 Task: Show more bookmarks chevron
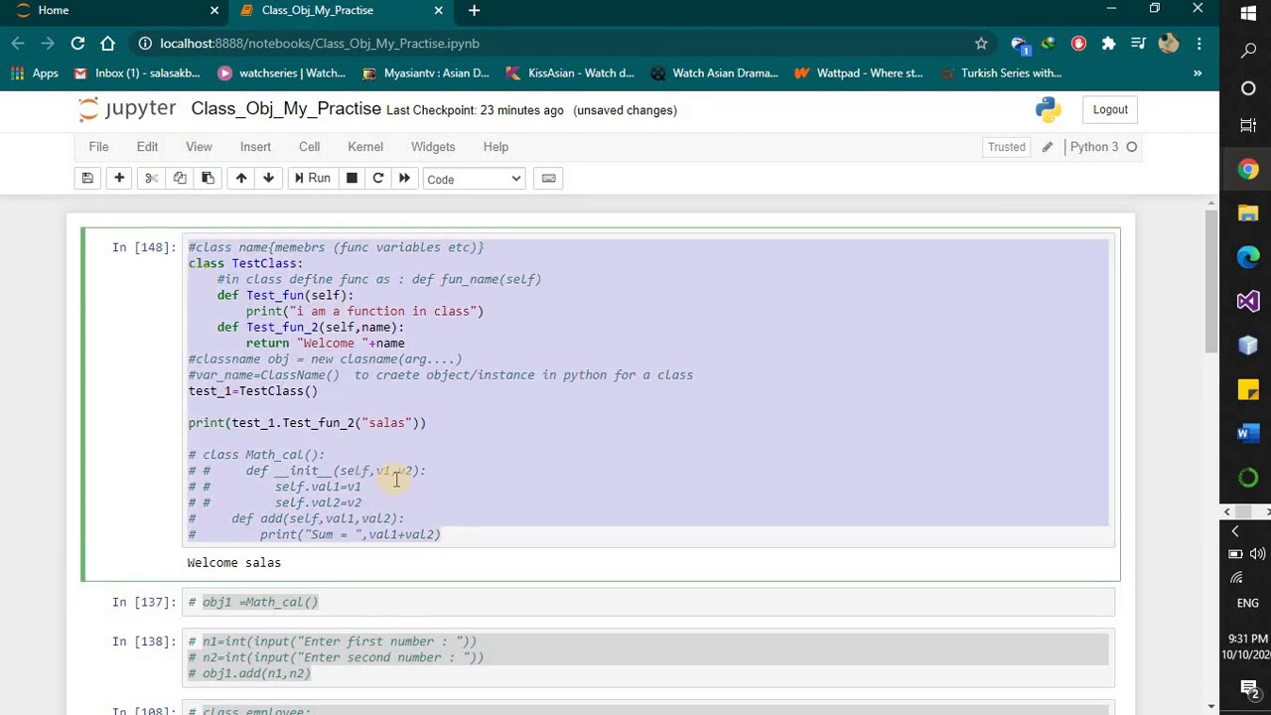coord(1198,72)
